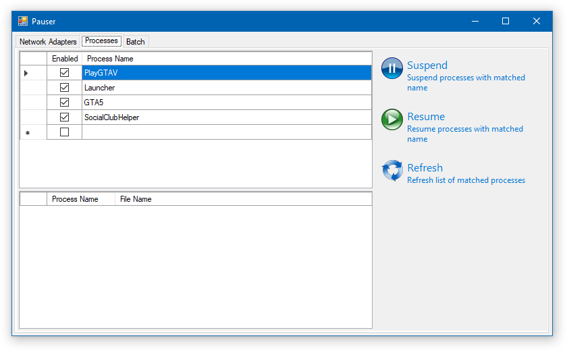Screen dimensions: 567x351
Task: Check the Enabled box in new row
Action: point(64,132)
